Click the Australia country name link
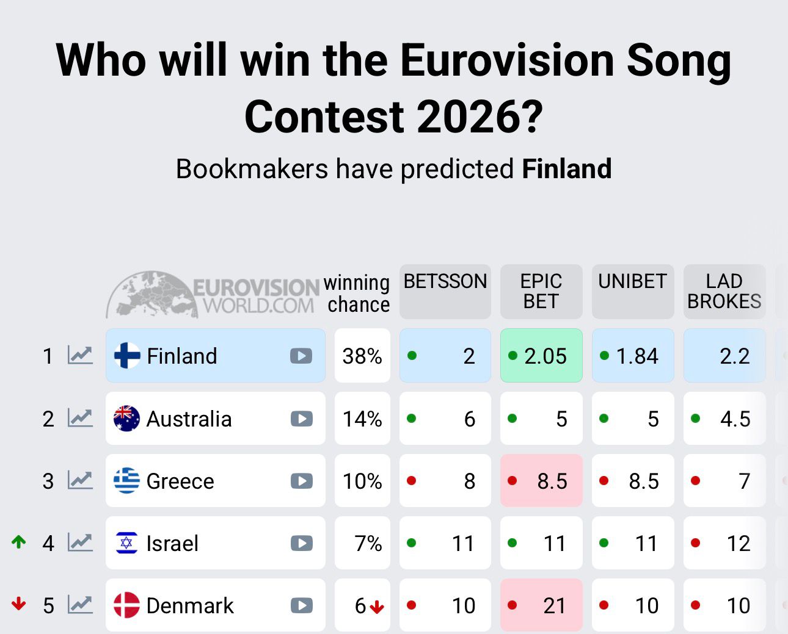788x634 pixels. pos(189,419)
